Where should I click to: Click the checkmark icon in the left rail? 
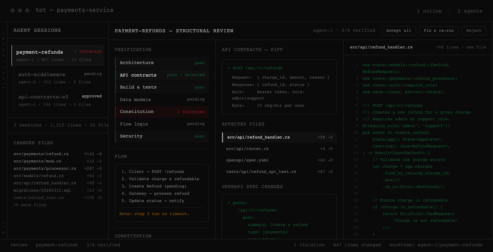tap(3, 87)
